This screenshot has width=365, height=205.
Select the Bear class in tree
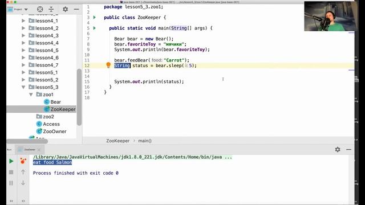point(52,102)
